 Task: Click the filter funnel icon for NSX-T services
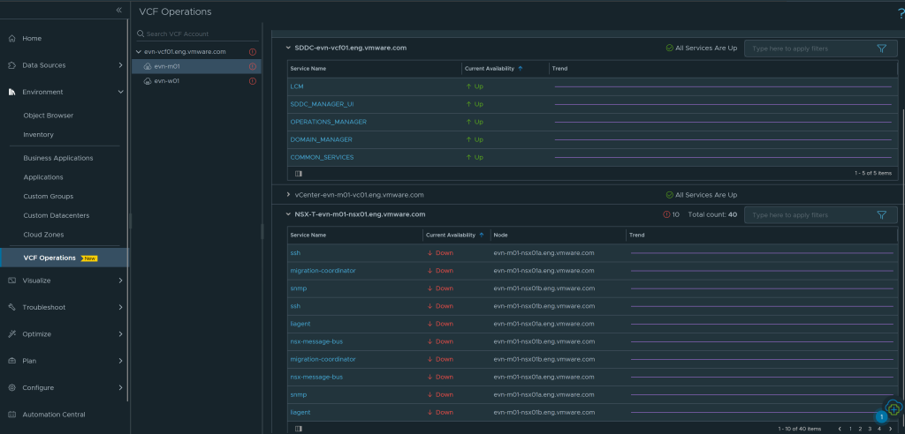click(881, 214)
